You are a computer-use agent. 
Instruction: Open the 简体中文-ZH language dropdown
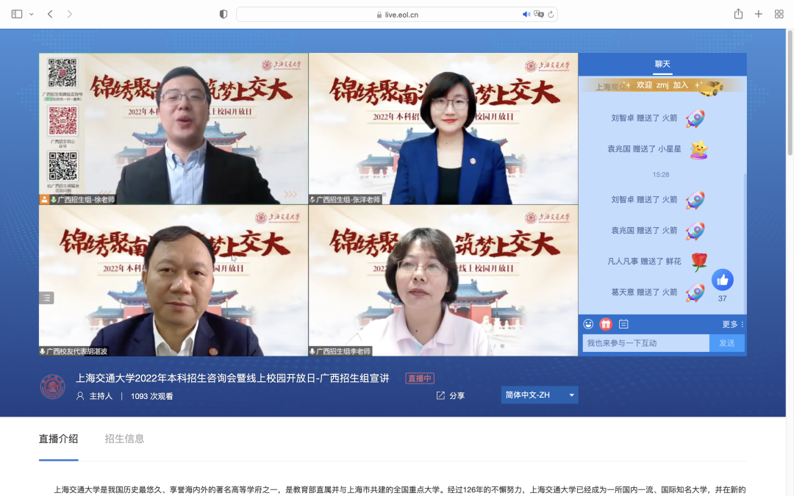[x=539, y=395]
